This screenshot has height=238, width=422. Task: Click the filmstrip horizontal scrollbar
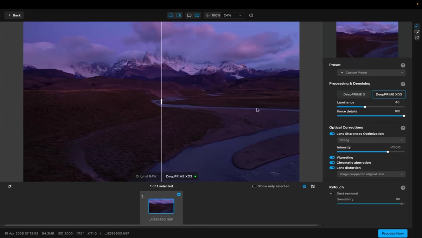coord(161,225)
